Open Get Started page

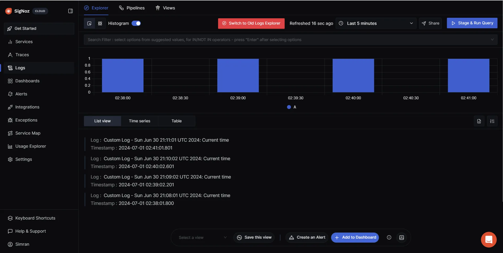click(x=39, y=28)
